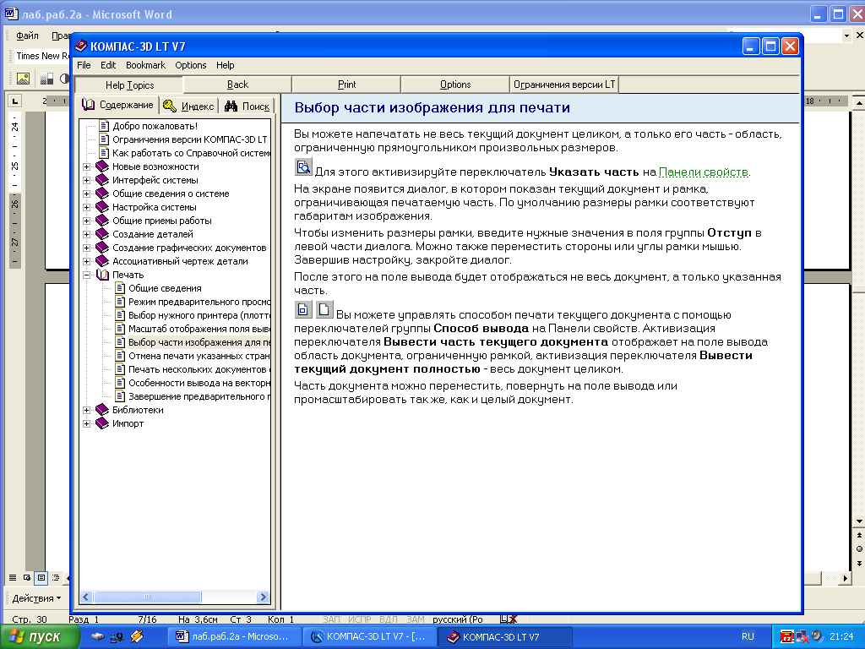The image size is (865, 649).
Task: Expand Общие сведения о системе node
Action: click(87, 194)
